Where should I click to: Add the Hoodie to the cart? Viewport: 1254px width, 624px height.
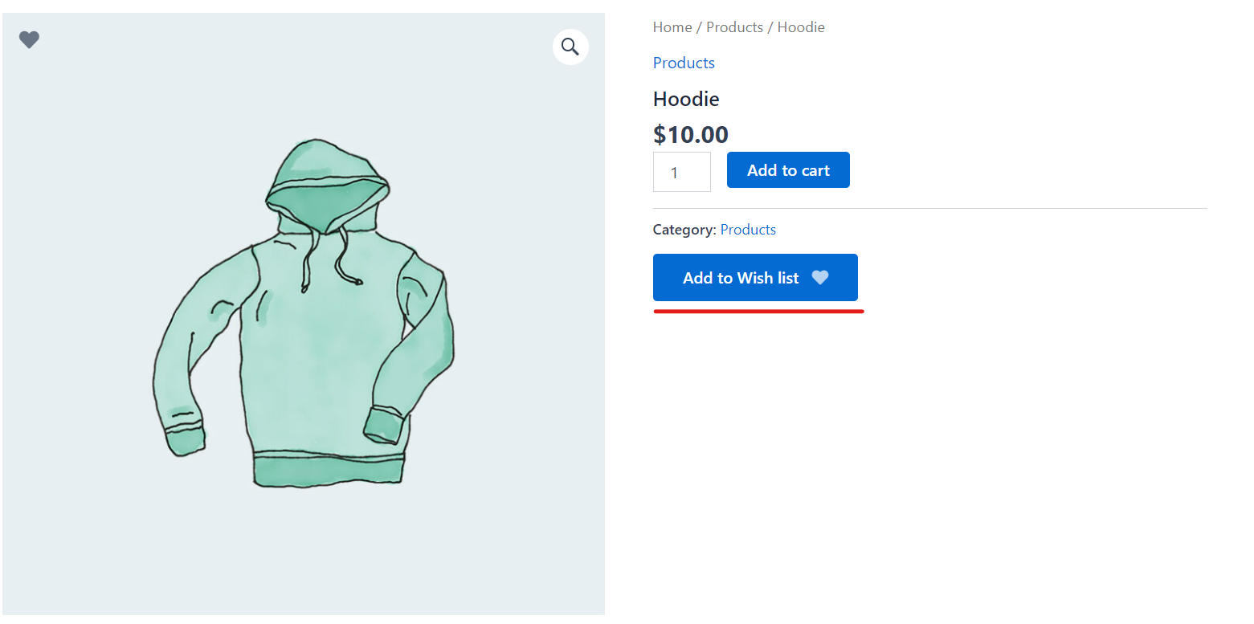click(x=787, y=169)
